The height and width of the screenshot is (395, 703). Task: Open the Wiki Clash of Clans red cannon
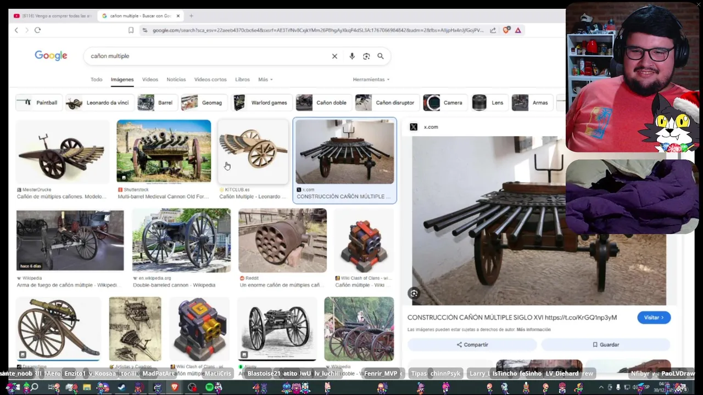point(364,240)
